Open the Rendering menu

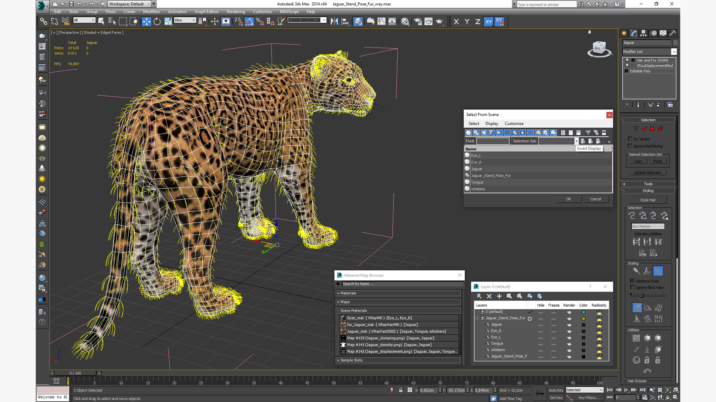236,12
